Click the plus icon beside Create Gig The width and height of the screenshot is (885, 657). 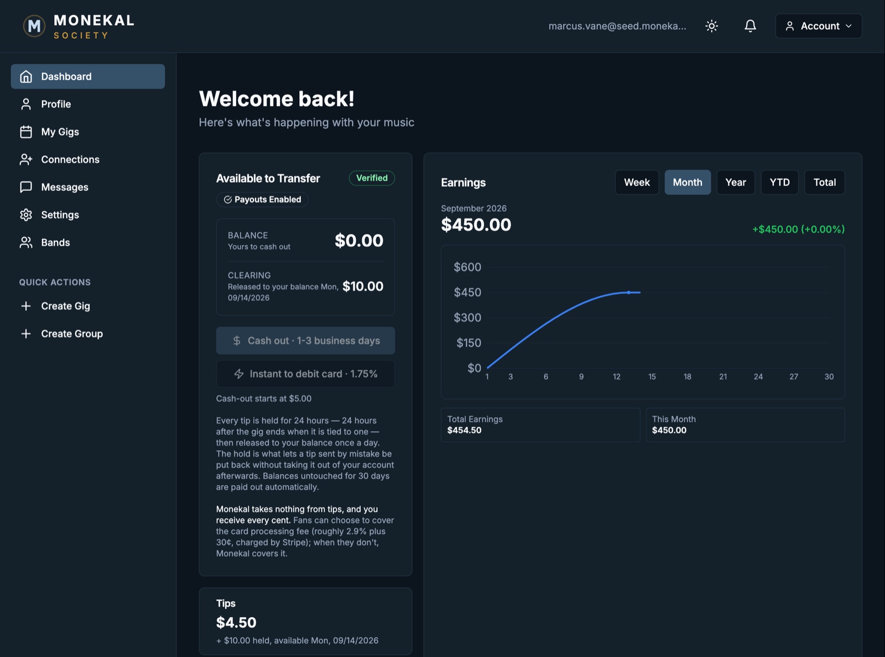click(x=26, y=306)
